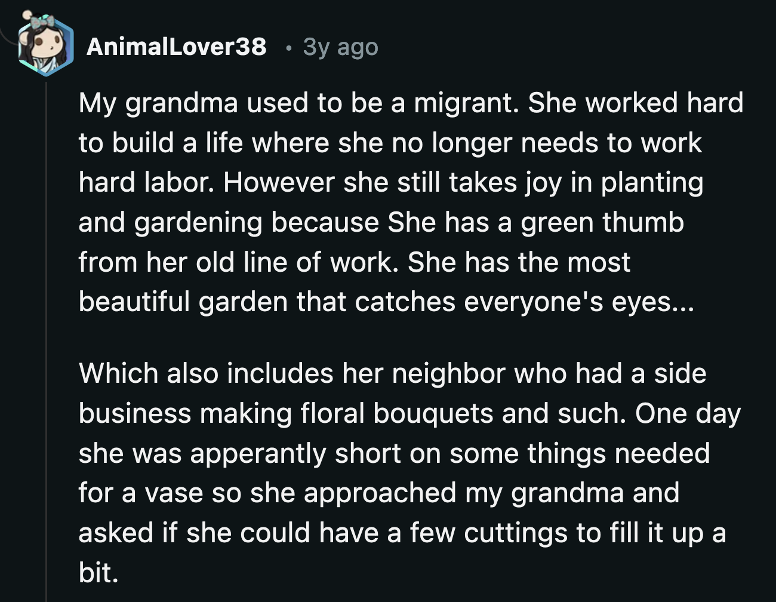Click the words "hard labor." in the comment
776x602 pixels.
pyautogui.click(x=146, y=182)
